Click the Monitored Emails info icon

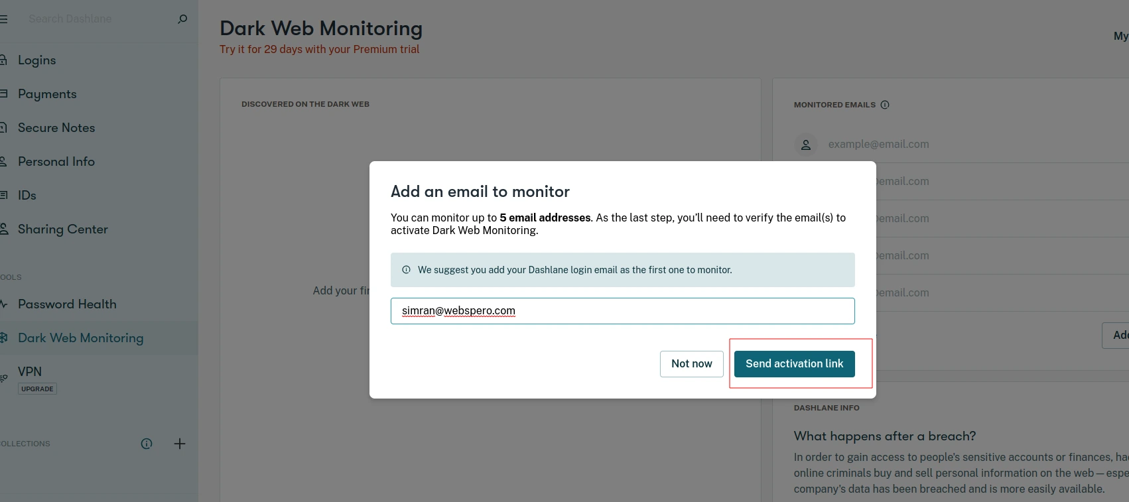coord(885,105)
